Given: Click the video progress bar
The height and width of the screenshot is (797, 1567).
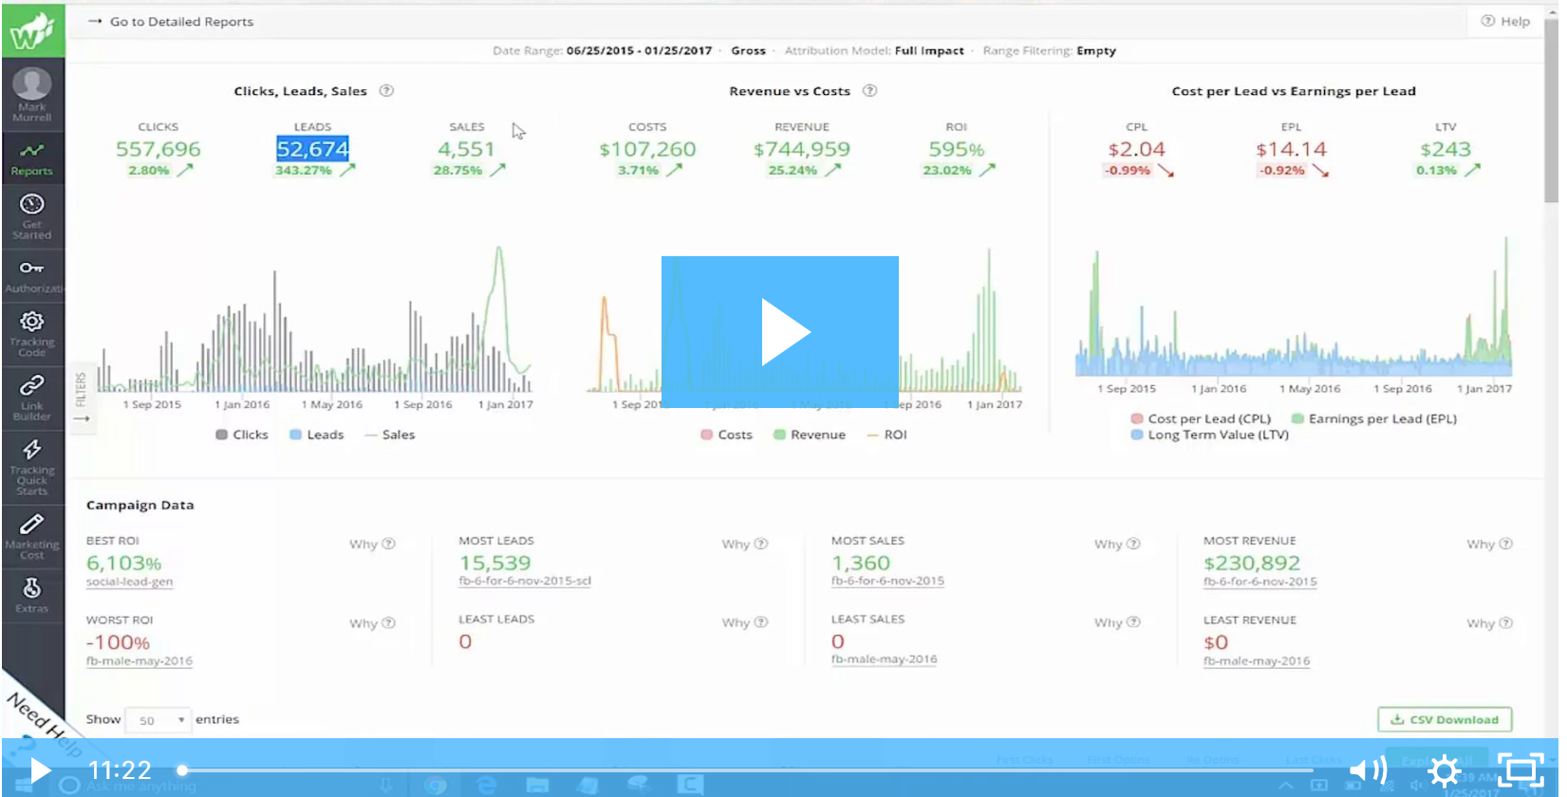Looking at the screenshot, I should [x=750, y=770].
